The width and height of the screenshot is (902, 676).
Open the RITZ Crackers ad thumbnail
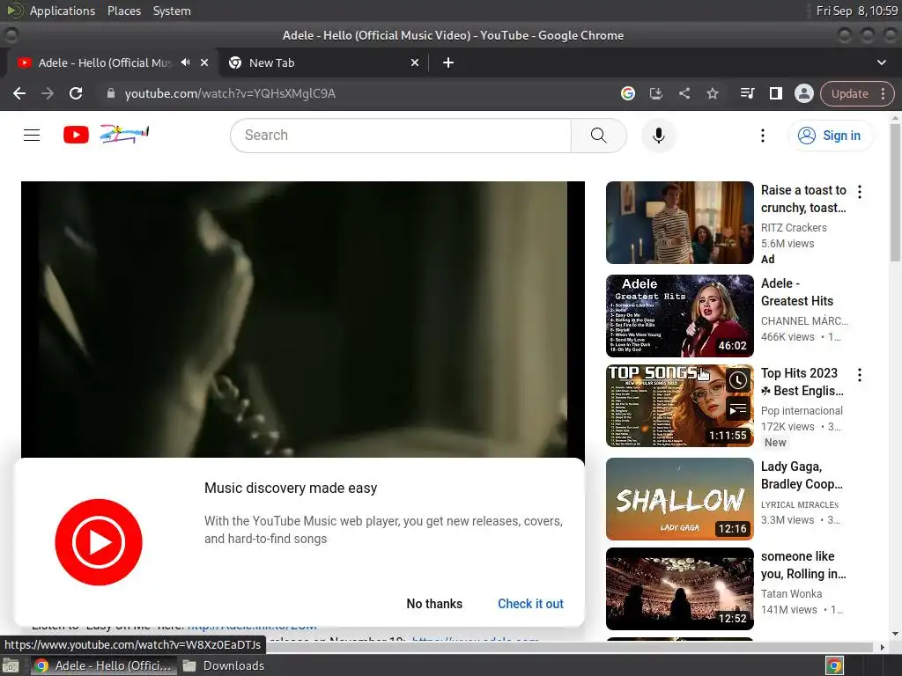679,223
